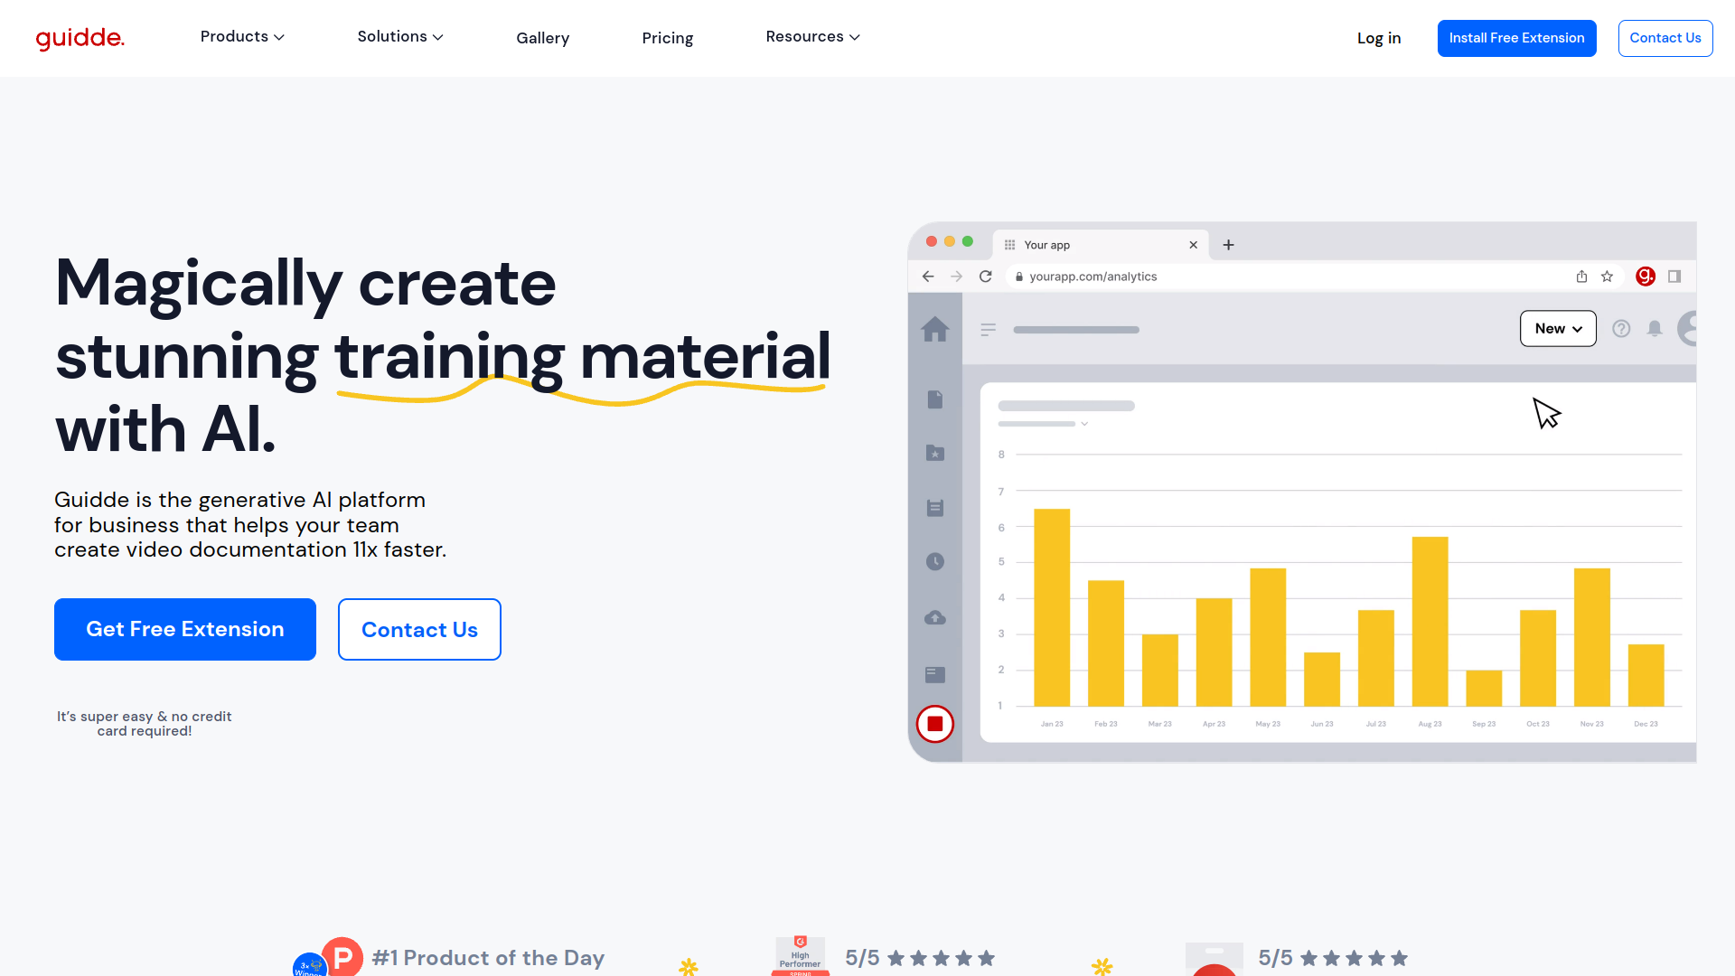The height and width of the screenshot is (976, 1735).
Task: Click the bookmark star in address bar
Action: (1607, 277)
